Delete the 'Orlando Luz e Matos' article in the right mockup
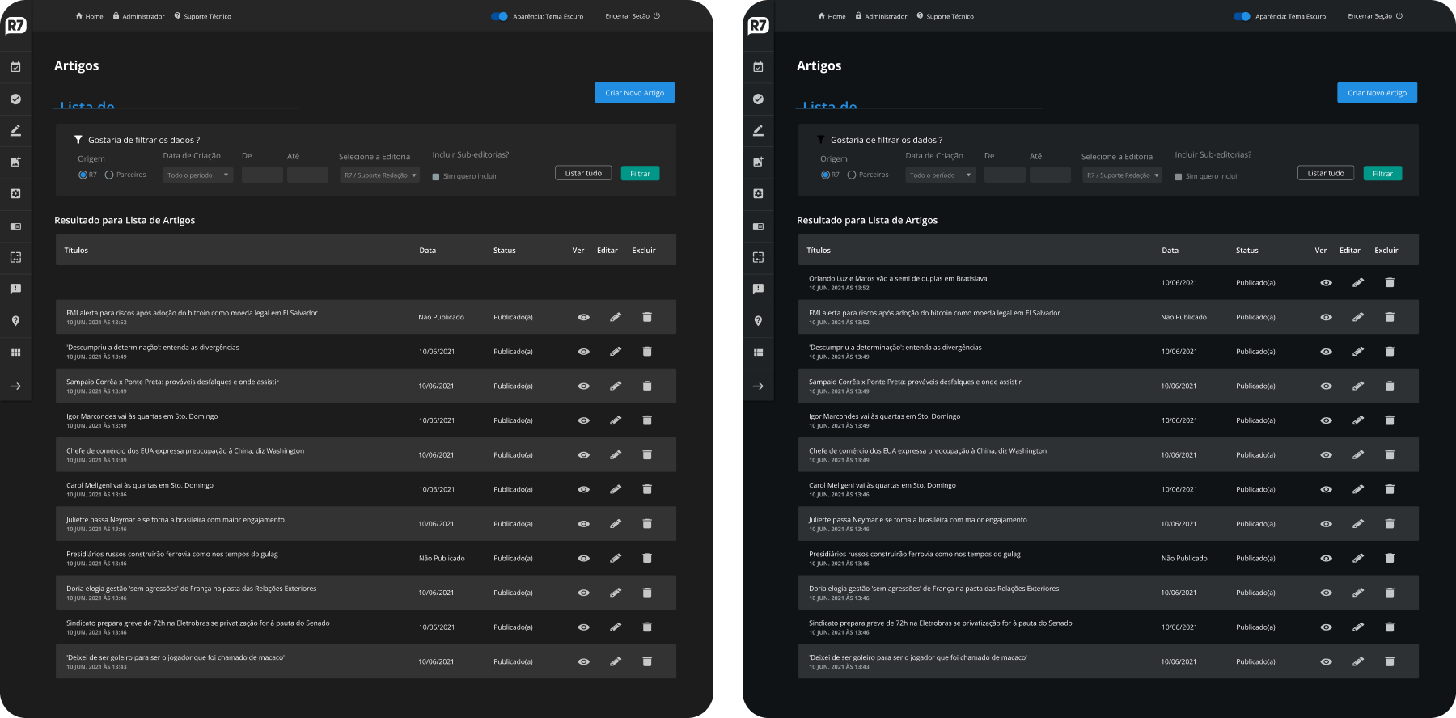Image resolution: width=1456 pixels, height=718 pixels. click(x=1390, y=282)
